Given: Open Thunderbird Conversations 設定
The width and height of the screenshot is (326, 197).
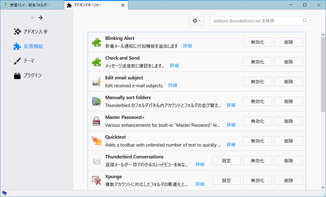Looking at the screenshot, I should click(x=227, y=161).
